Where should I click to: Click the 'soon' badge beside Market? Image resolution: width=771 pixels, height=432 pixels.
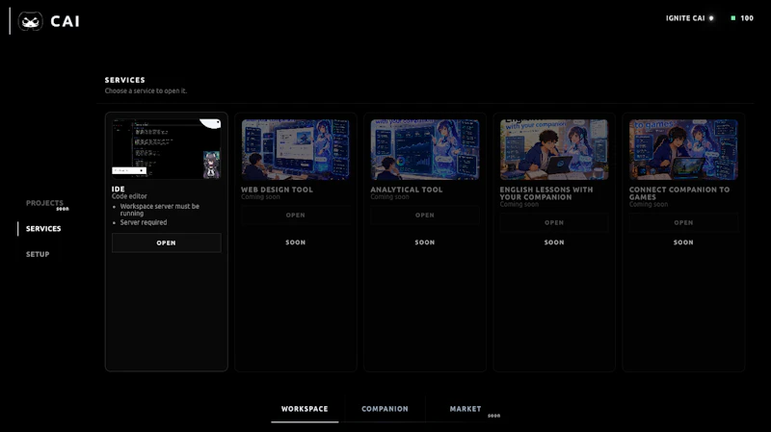pyautogui.click(x=494, y=416)
